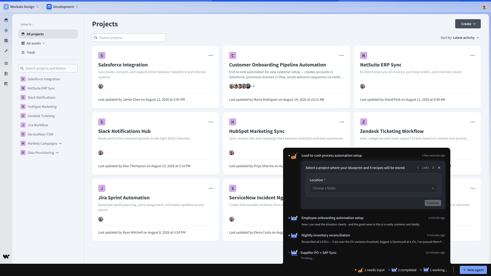The height and width of the screenshot is (276, 491).
Task: Click the Employee onboarding agent icon
Action: click(294, 218)
